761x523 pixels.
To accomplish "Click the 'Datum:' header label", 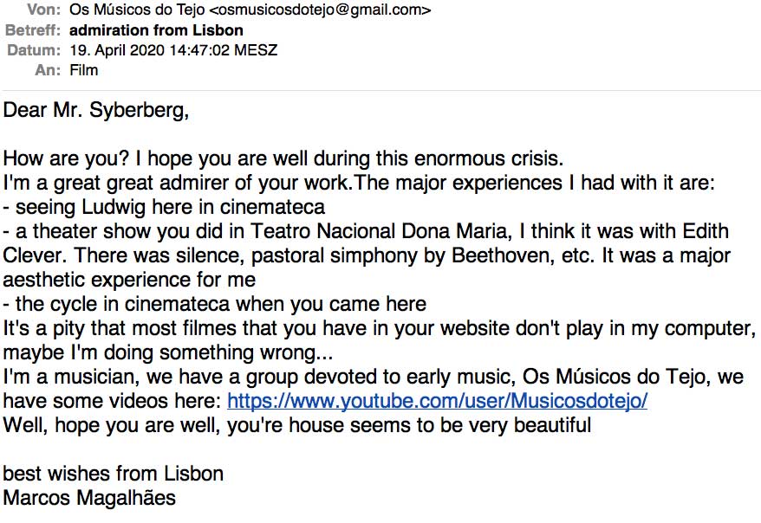I will pos(36,50).
